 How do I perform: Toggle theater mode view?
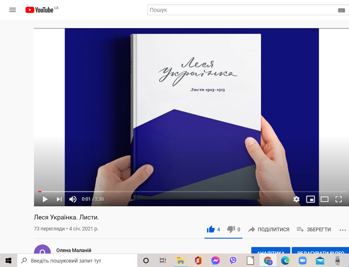(324, 199)
